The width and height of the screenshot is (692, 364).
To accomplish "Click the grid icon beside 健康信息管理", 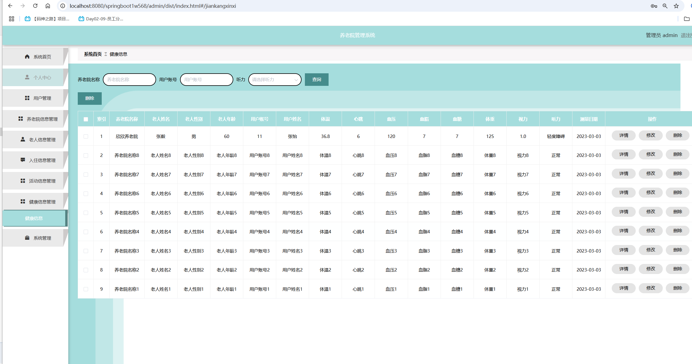I will [x=23, y=202].
